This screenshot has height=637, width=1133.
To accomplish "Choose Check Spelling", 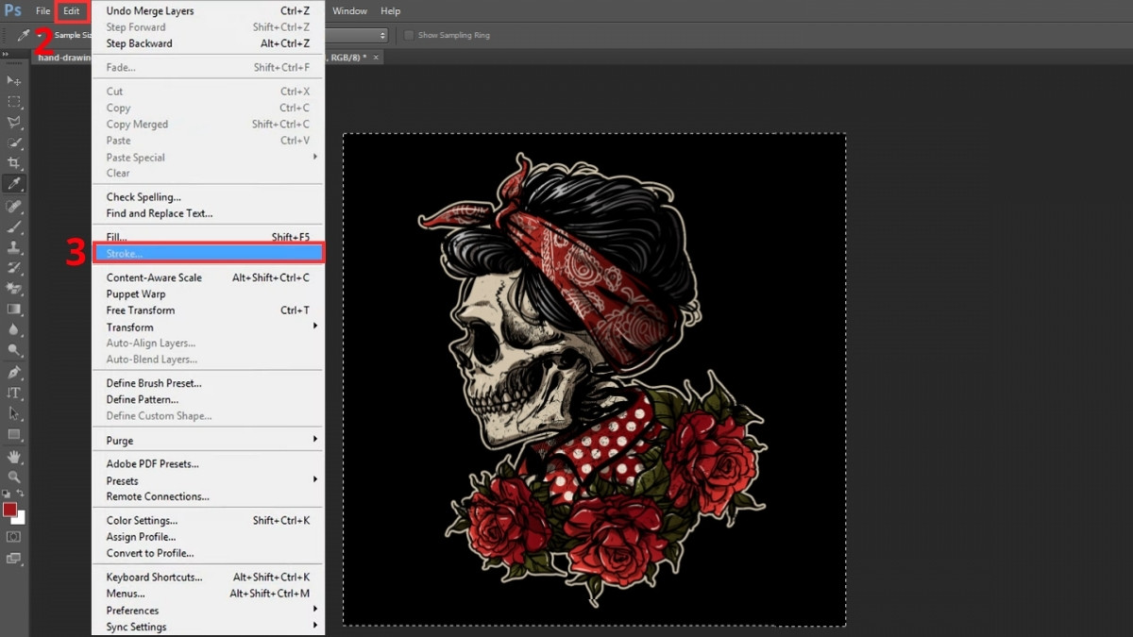I will [x=208, y=197].
